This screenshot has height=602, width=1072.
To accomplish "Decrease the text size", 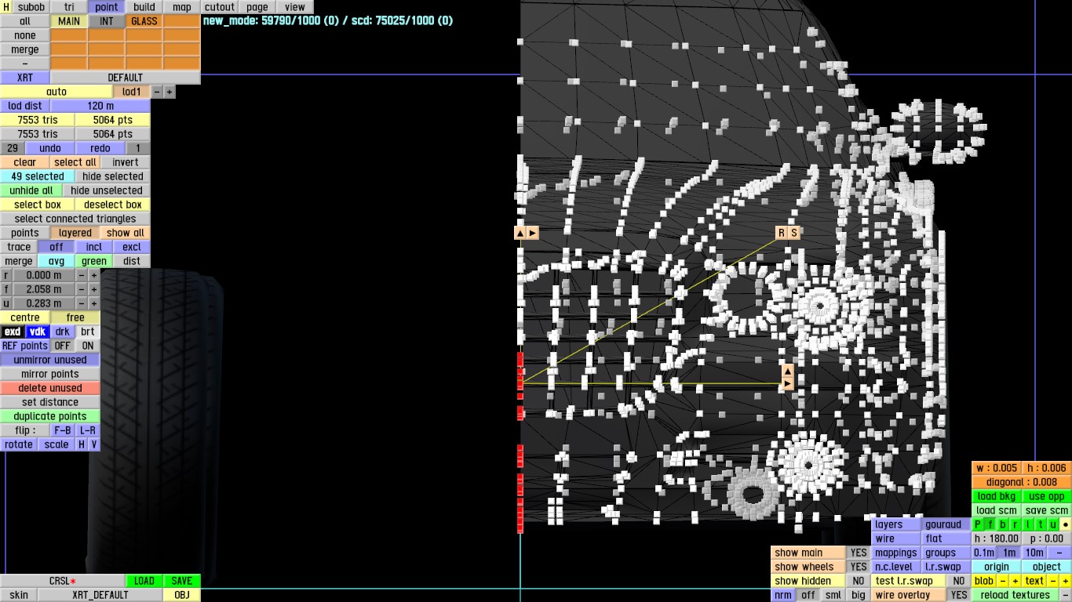I will [1053, 581].
